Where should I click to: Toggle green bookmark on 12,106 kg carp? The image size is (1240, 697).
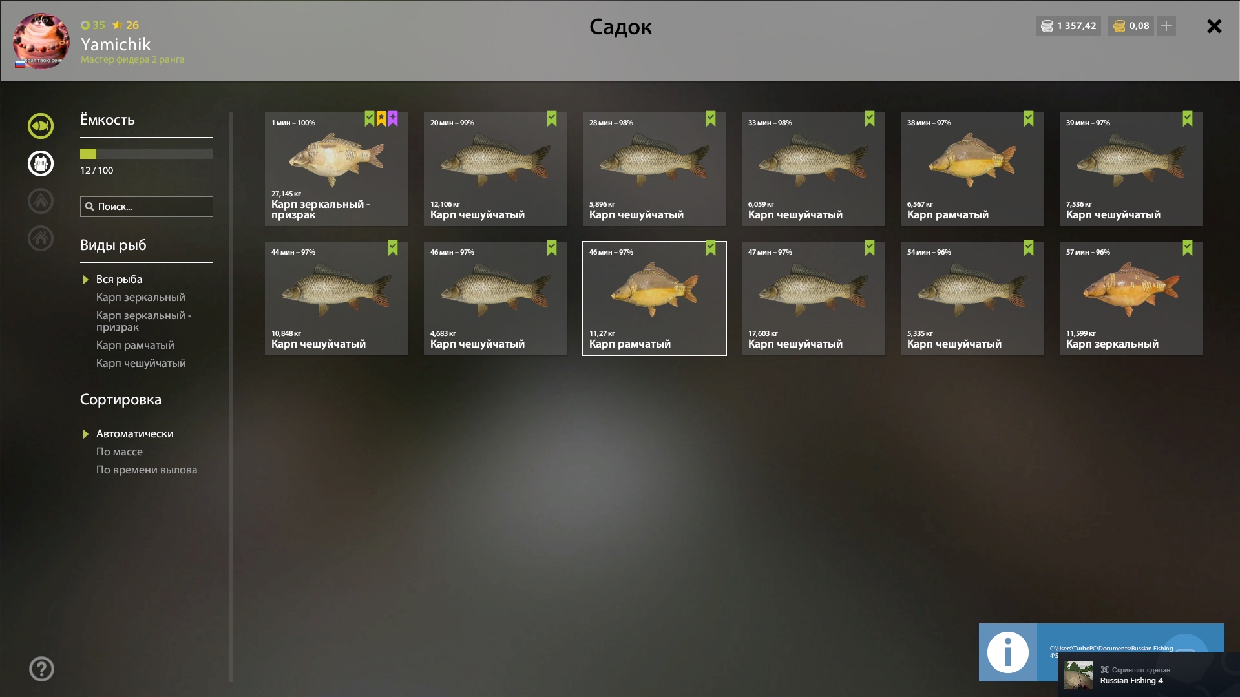[x=552, y=119]
